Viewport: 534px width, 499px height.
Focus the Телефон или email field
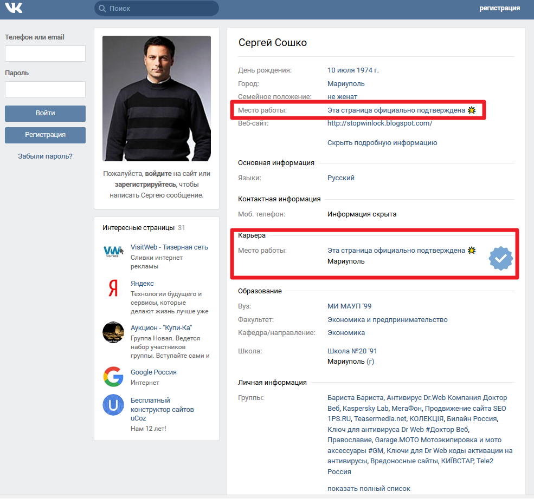pos(45,54)
